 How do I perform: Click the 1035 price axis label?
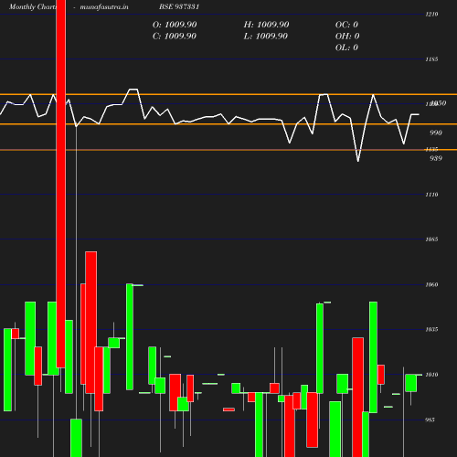[431, 330]
